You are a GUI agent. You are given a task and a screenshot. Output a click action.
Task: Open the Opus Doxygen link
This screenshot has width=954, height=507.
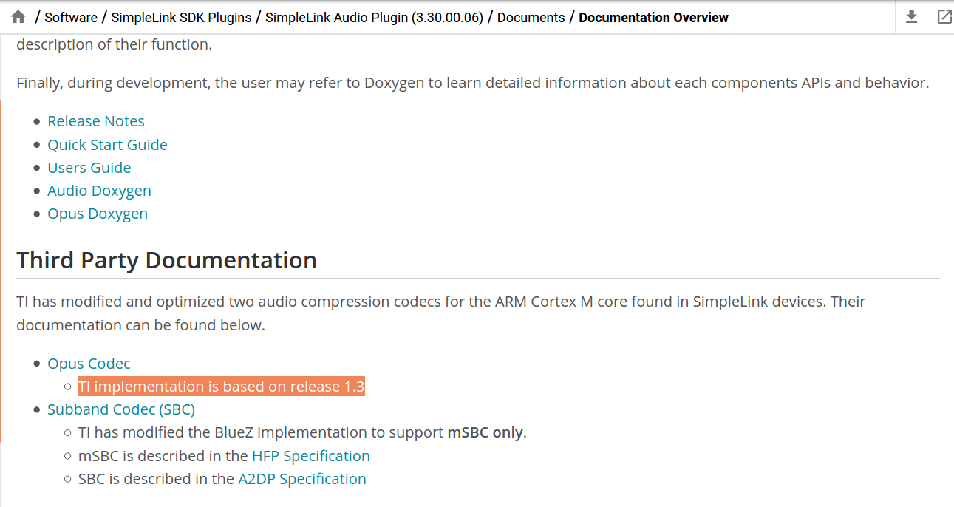98,214
